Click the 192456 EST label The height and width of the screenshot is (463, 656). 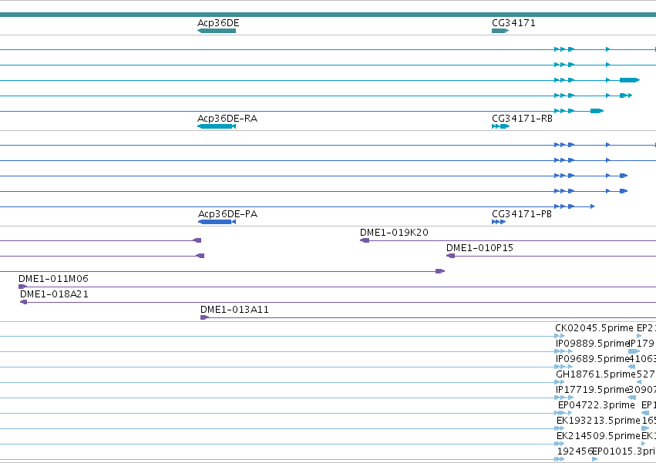coord(574,451)
